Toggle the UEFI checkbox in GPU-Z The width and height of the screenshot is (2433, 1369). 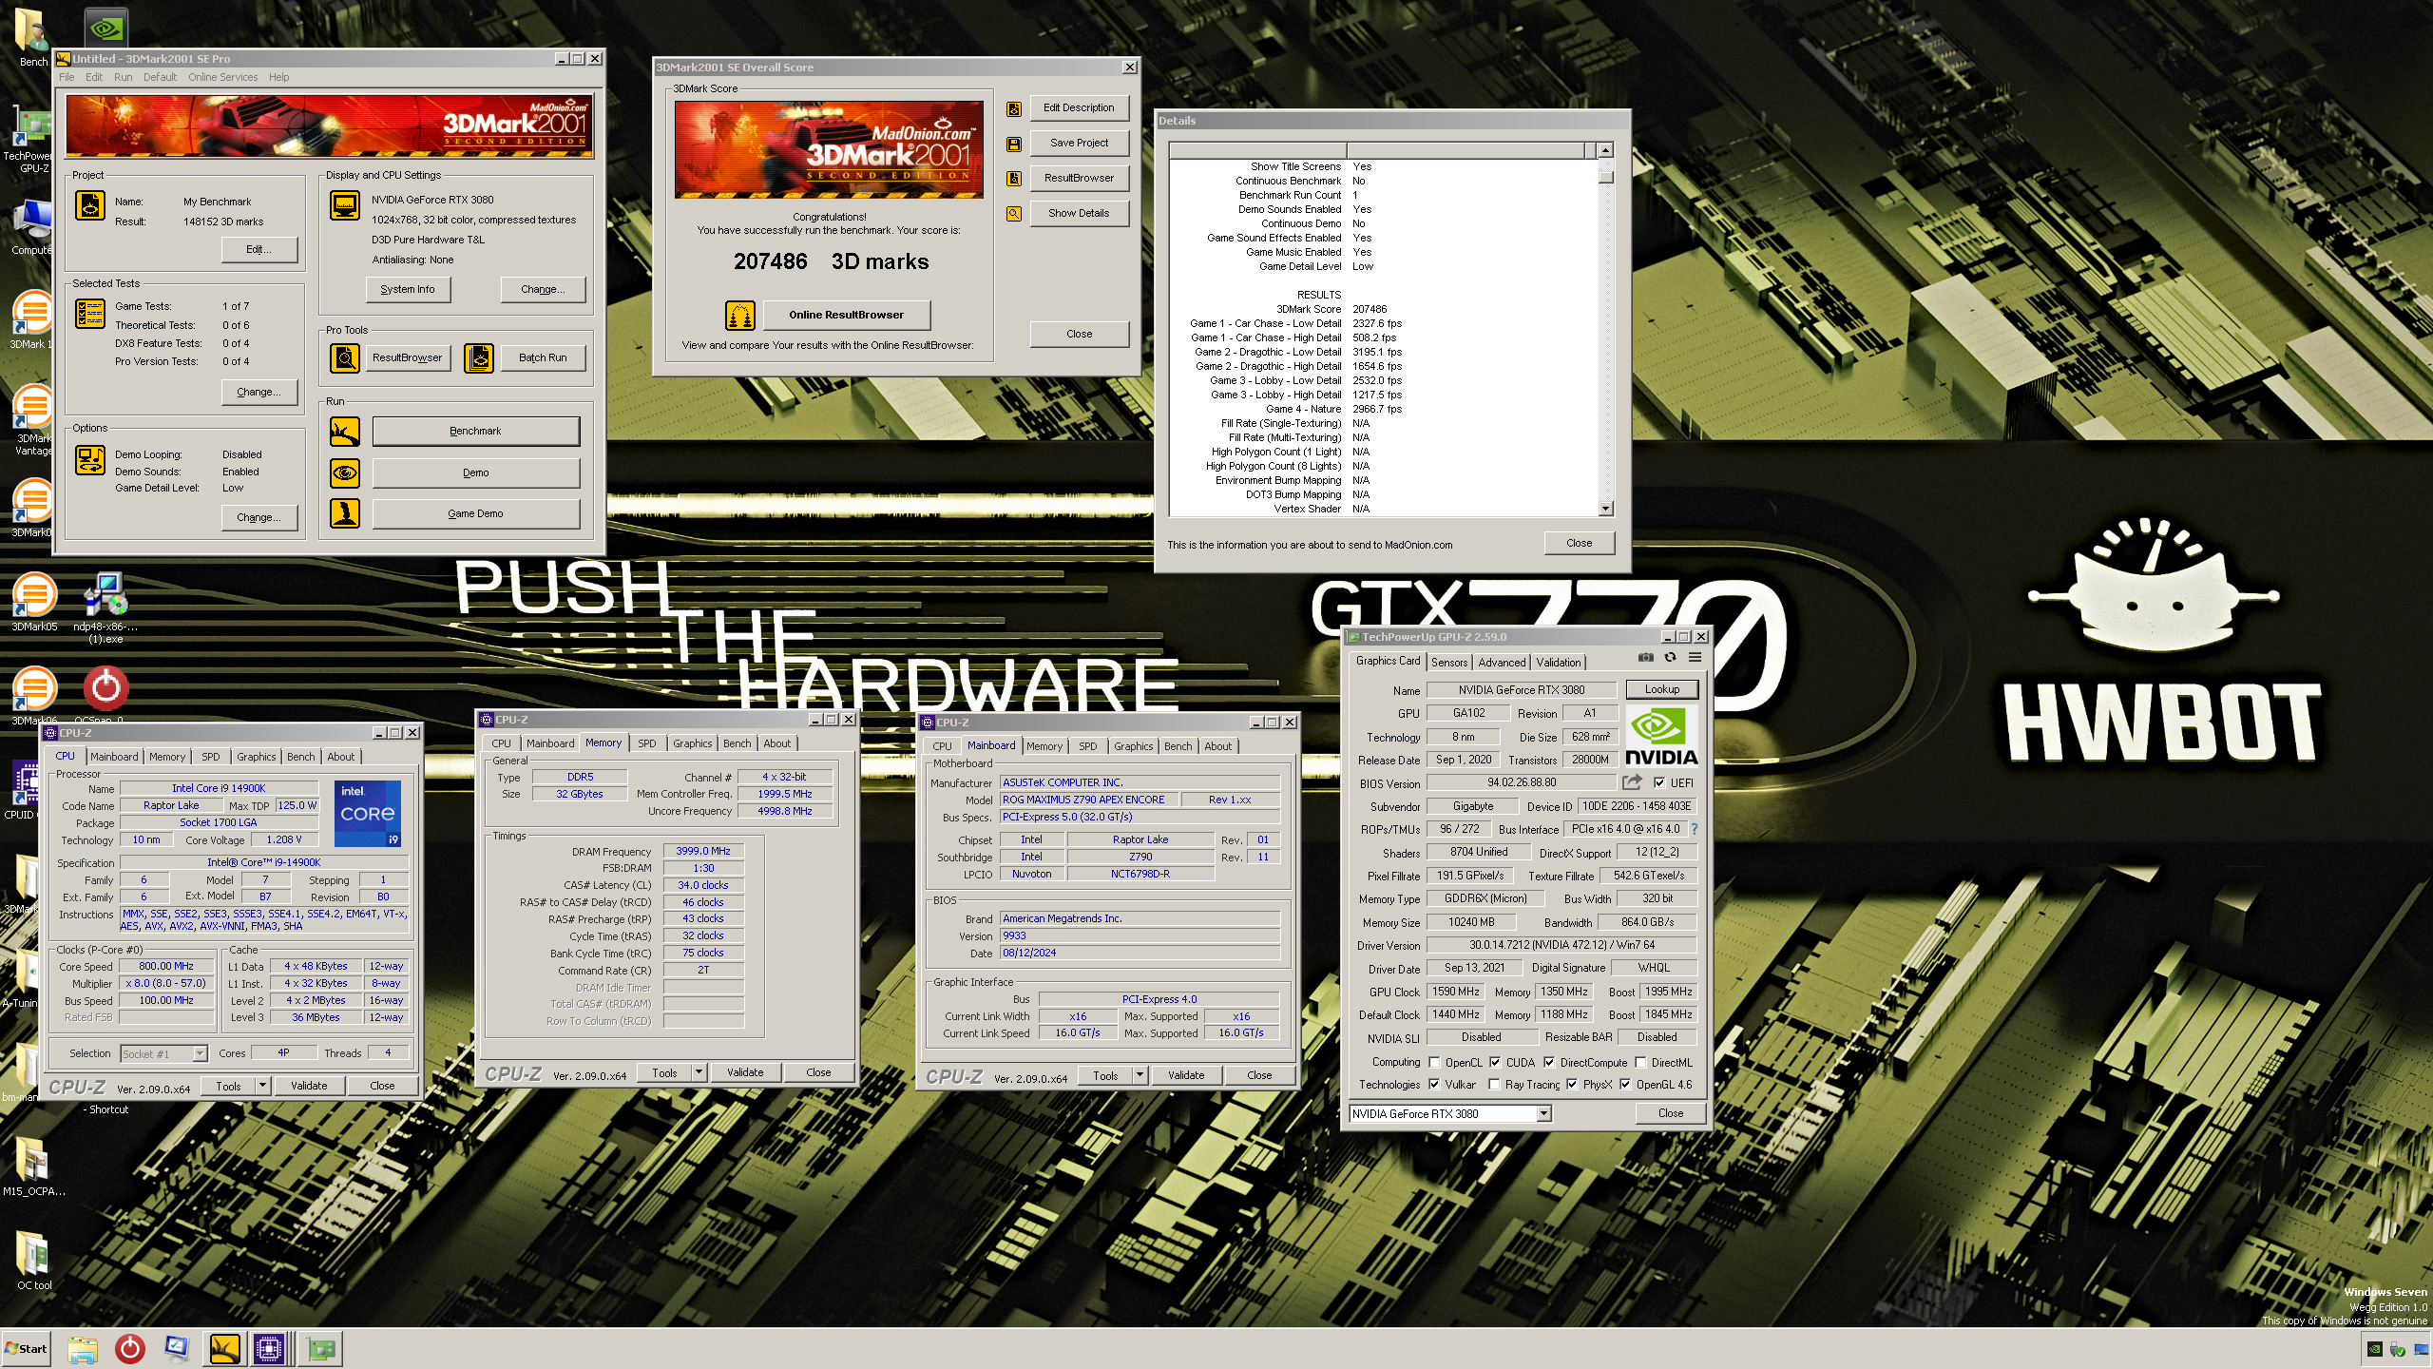1659,783
